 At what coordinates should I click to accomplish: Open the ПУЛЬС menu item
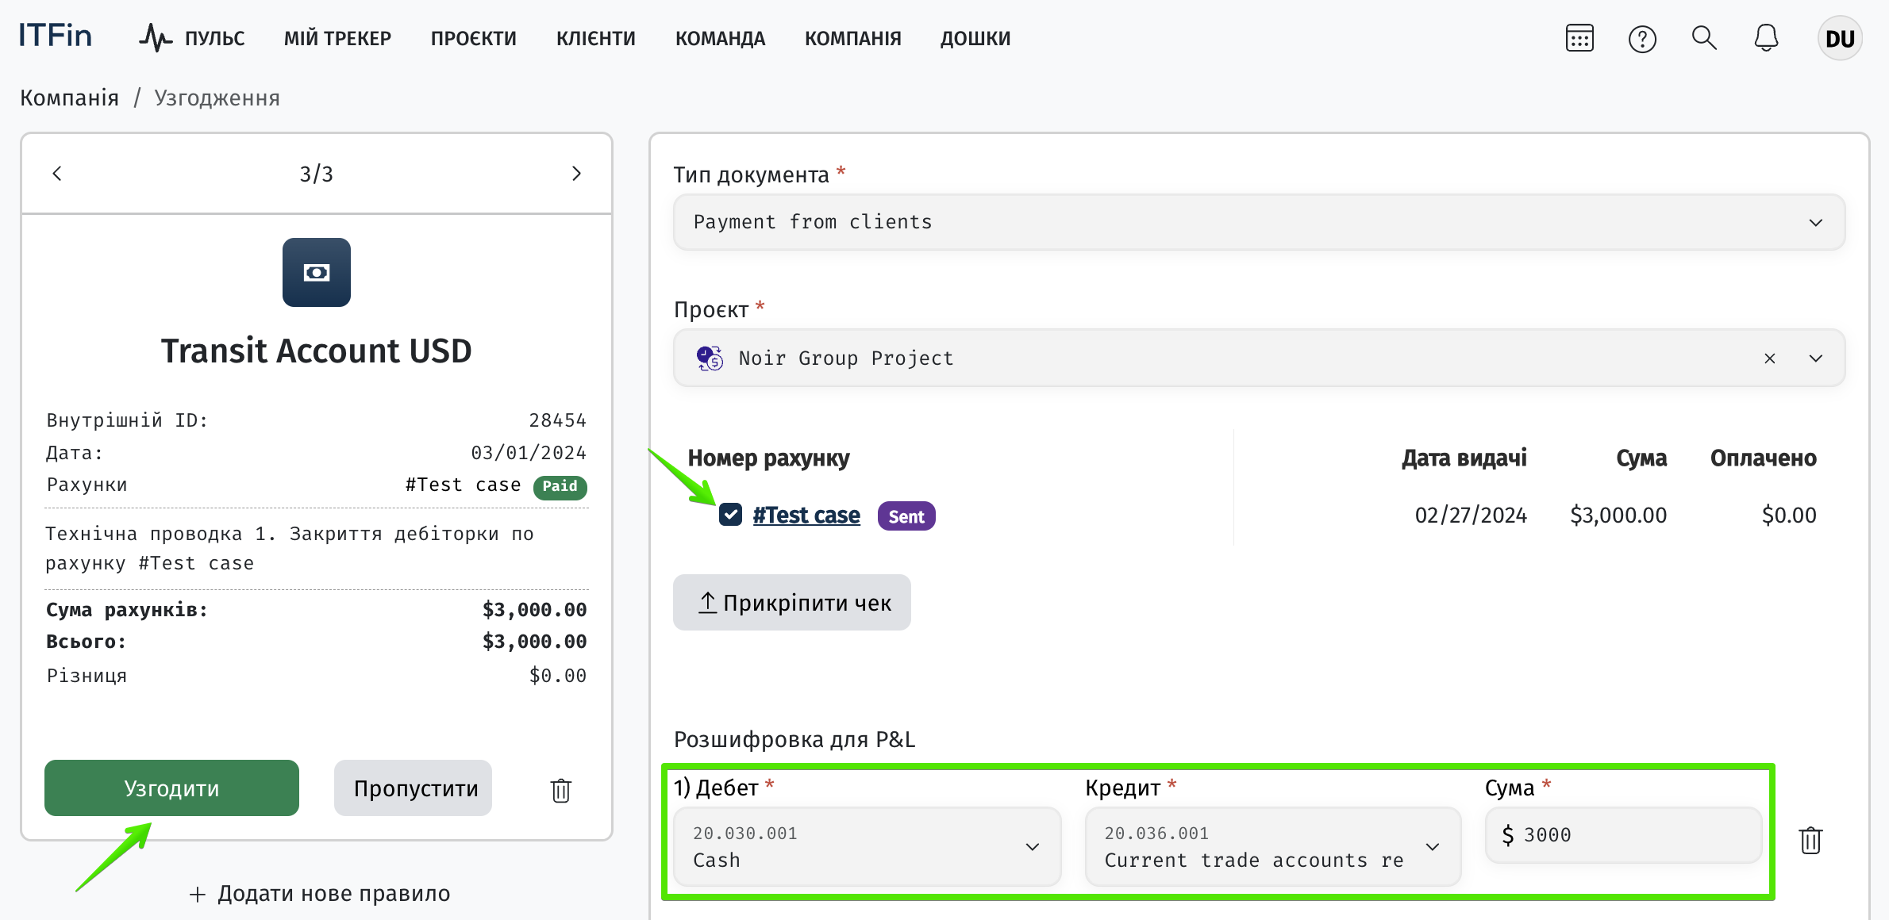coord(214,38)
